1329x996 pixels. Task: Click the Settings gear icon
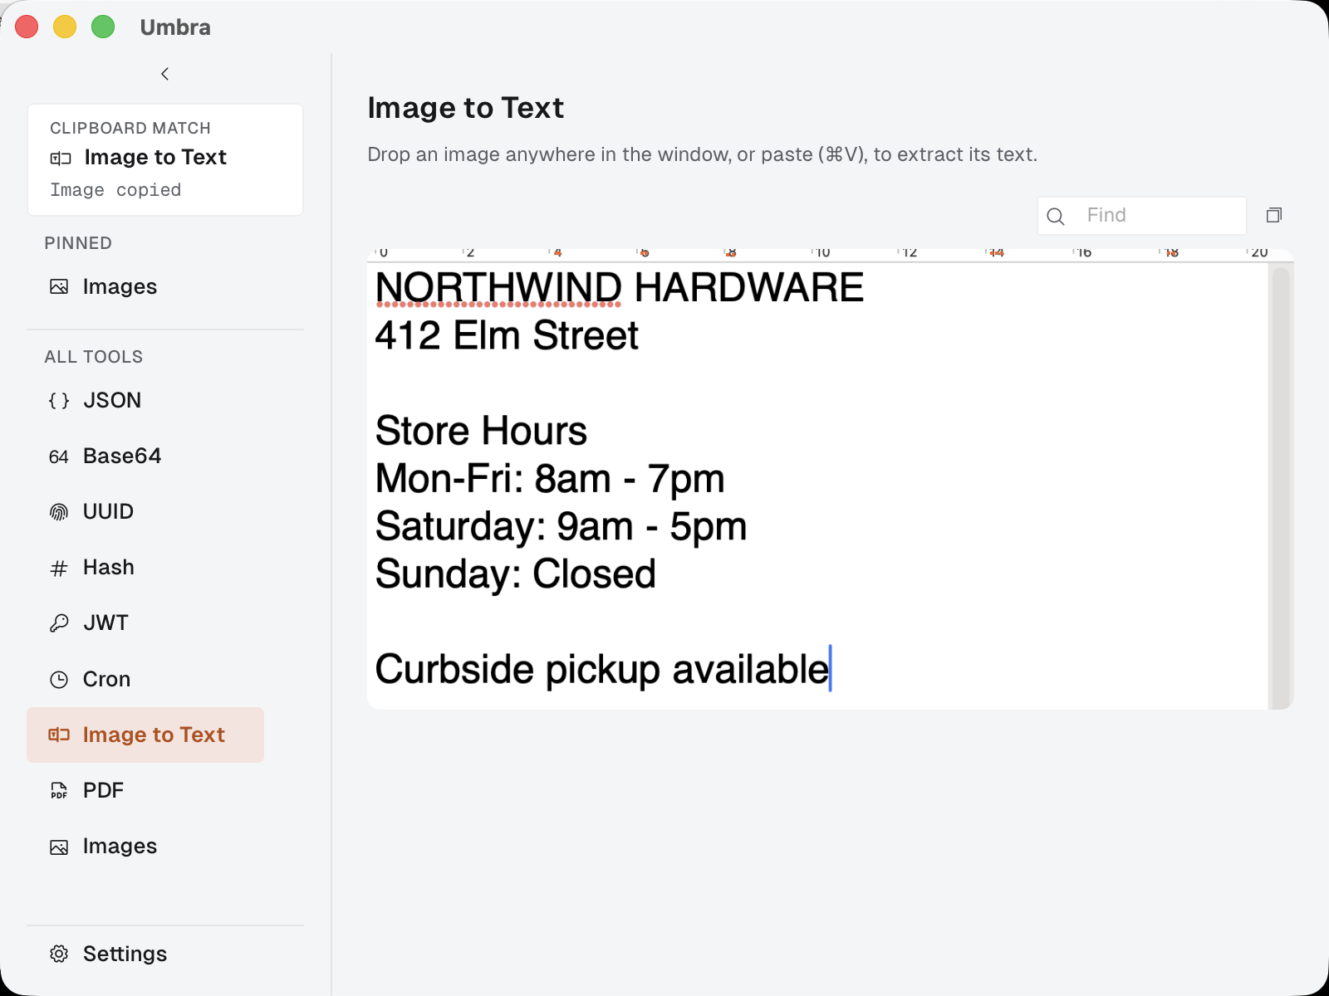click(x=59, y=954)
